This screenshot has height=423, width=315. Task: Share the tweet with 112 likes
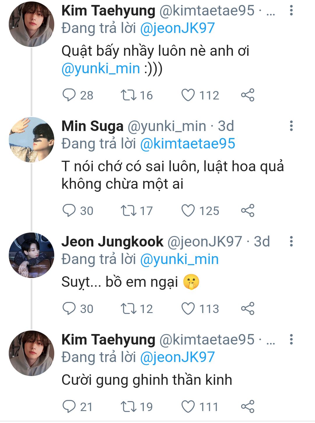(248, 95)
